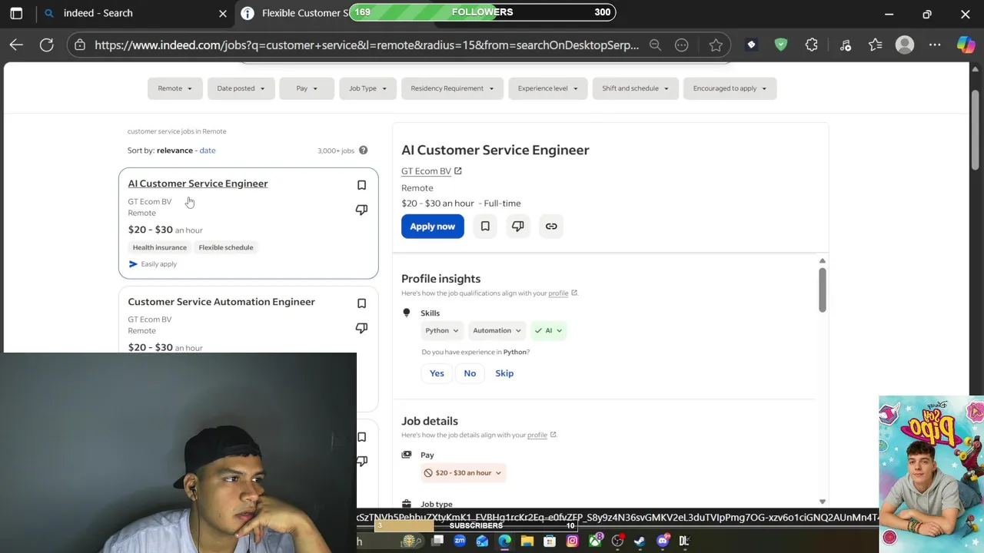This screenshot has height=553, width=984.
Task: Expand the $20 - $30 an hour pay chip
Action: [463, 473]
